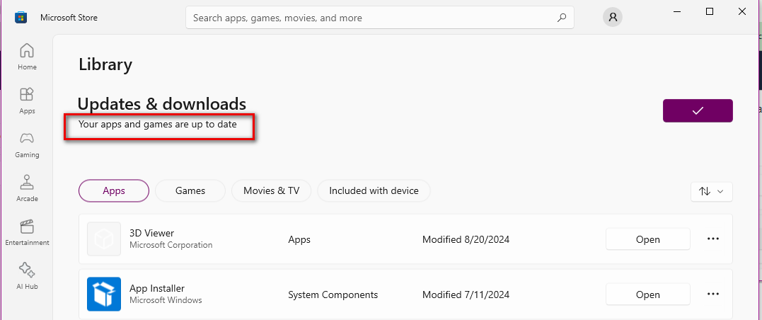Open the sort order dropdown
The height and width of the screenshot is (320, 762).
coord(712,192)
